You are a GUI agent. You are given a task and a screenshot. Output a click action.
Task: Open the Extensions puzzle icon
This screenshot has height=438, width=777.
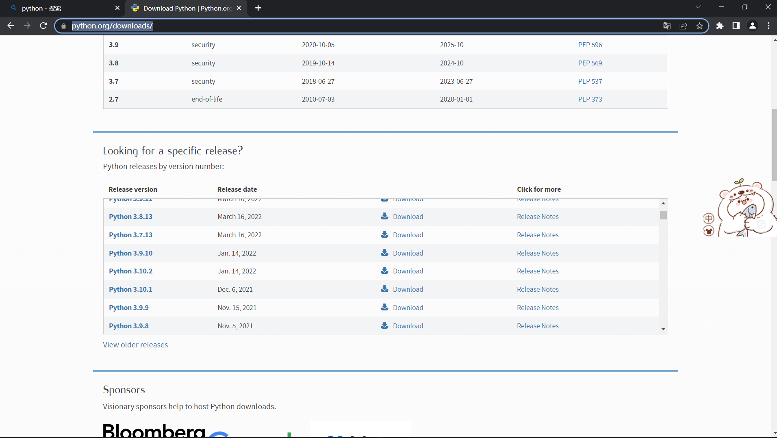click(720, 26)
